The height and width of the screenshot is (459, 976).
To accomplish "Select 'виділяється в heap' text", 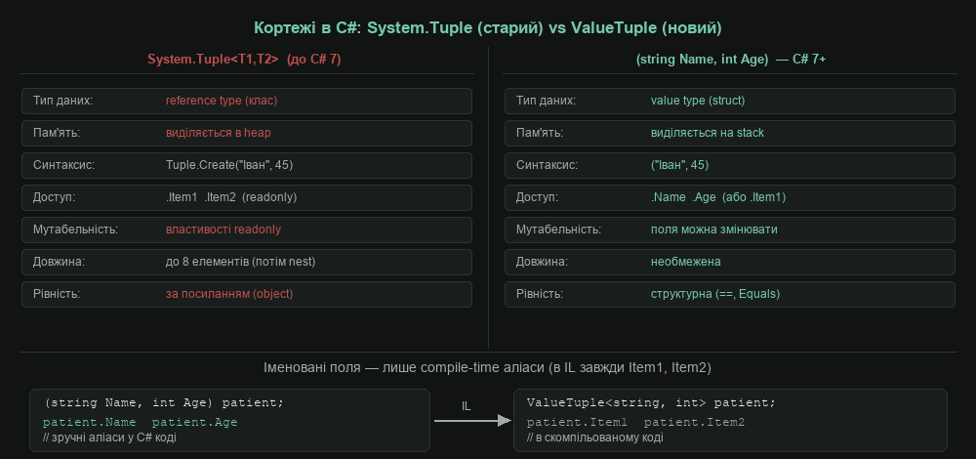I will (219, 133).
